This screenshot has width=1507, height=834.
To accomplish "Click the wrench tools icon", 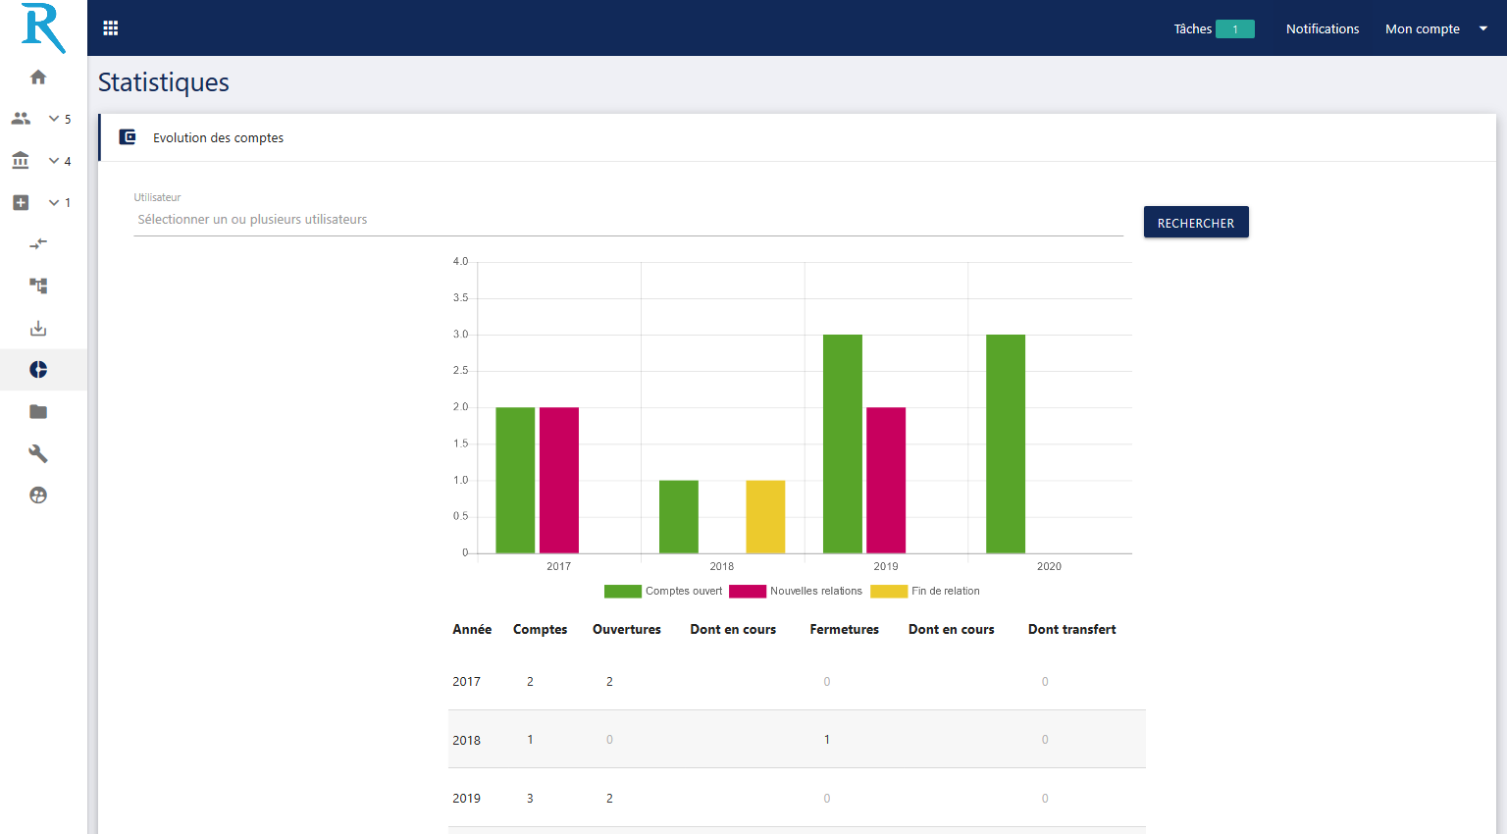I will (x=38, y=453).
